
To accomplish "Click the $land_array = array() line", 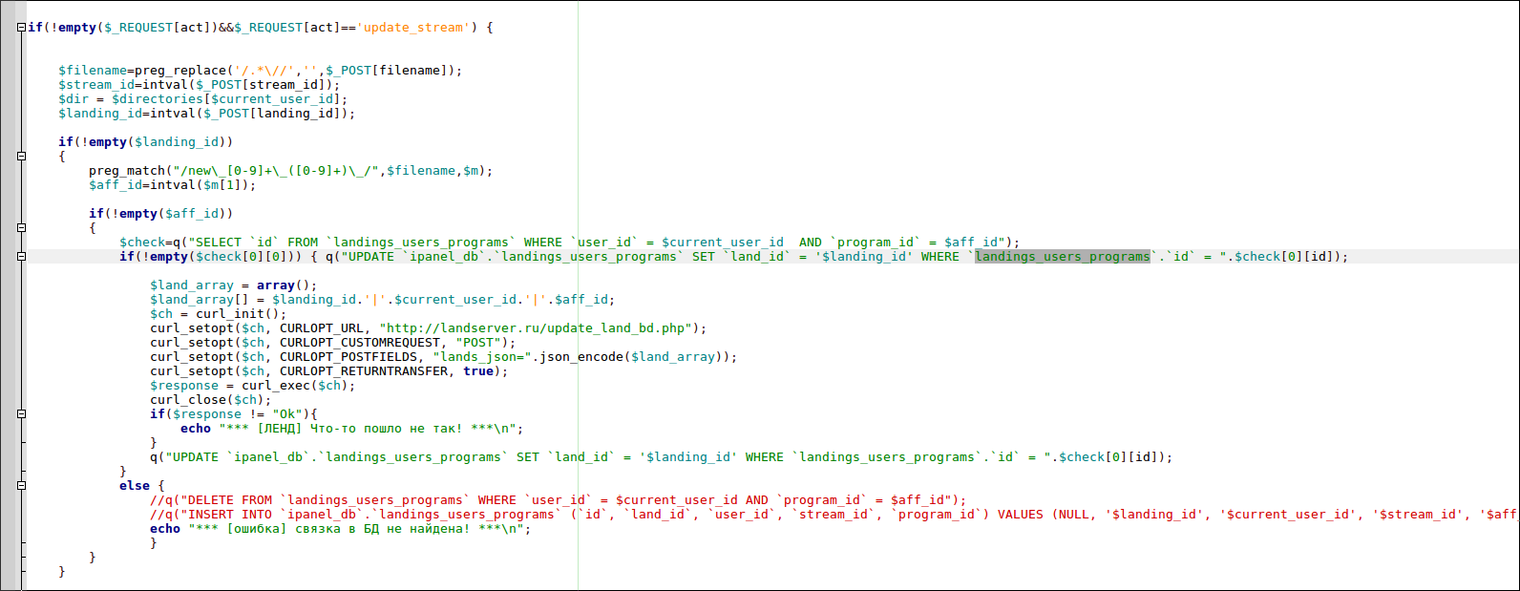I will click(x=233, y=285).
